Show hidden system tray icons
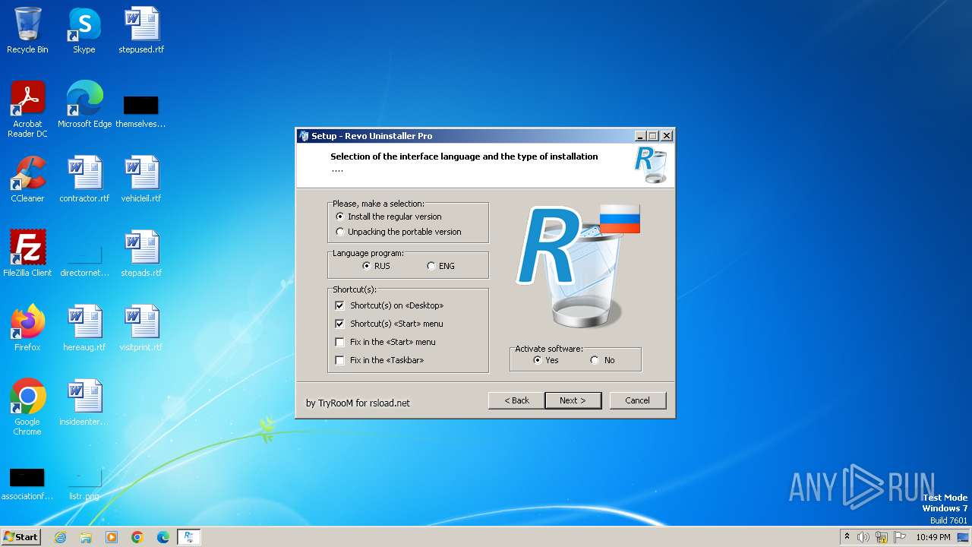This screenshot has width=972, height=547. (x=847, y=537)
